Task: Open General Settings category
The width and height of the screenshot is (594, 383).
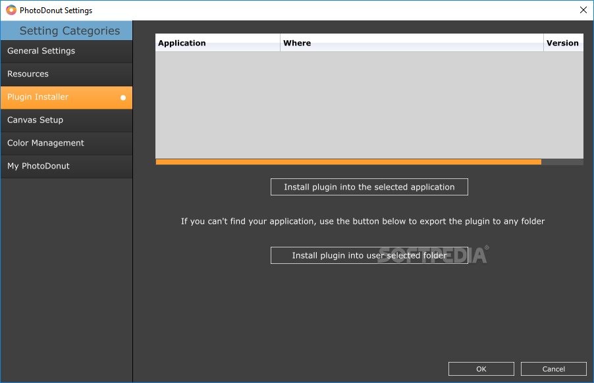Action: pos(67,51)
